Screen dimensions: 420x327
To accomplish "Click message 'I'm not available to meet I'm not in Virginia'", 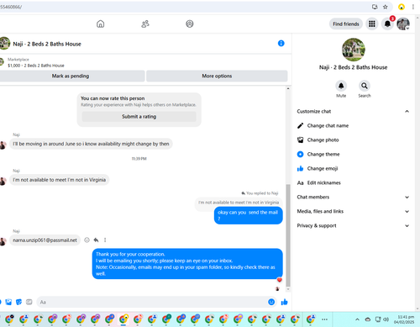I will click(x=59, y=180).
